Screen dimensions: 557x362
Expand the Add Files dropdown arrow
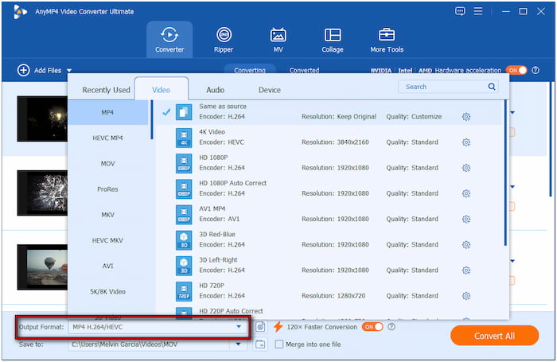pyautogui.click(x=69, y=71)
